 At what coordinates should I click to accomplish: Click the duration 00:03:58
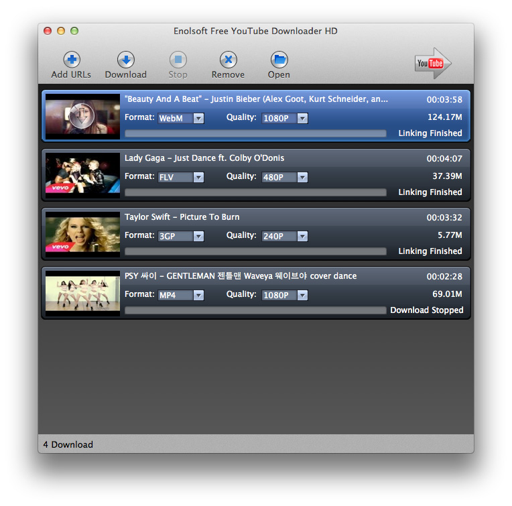[x=444, y=100]
